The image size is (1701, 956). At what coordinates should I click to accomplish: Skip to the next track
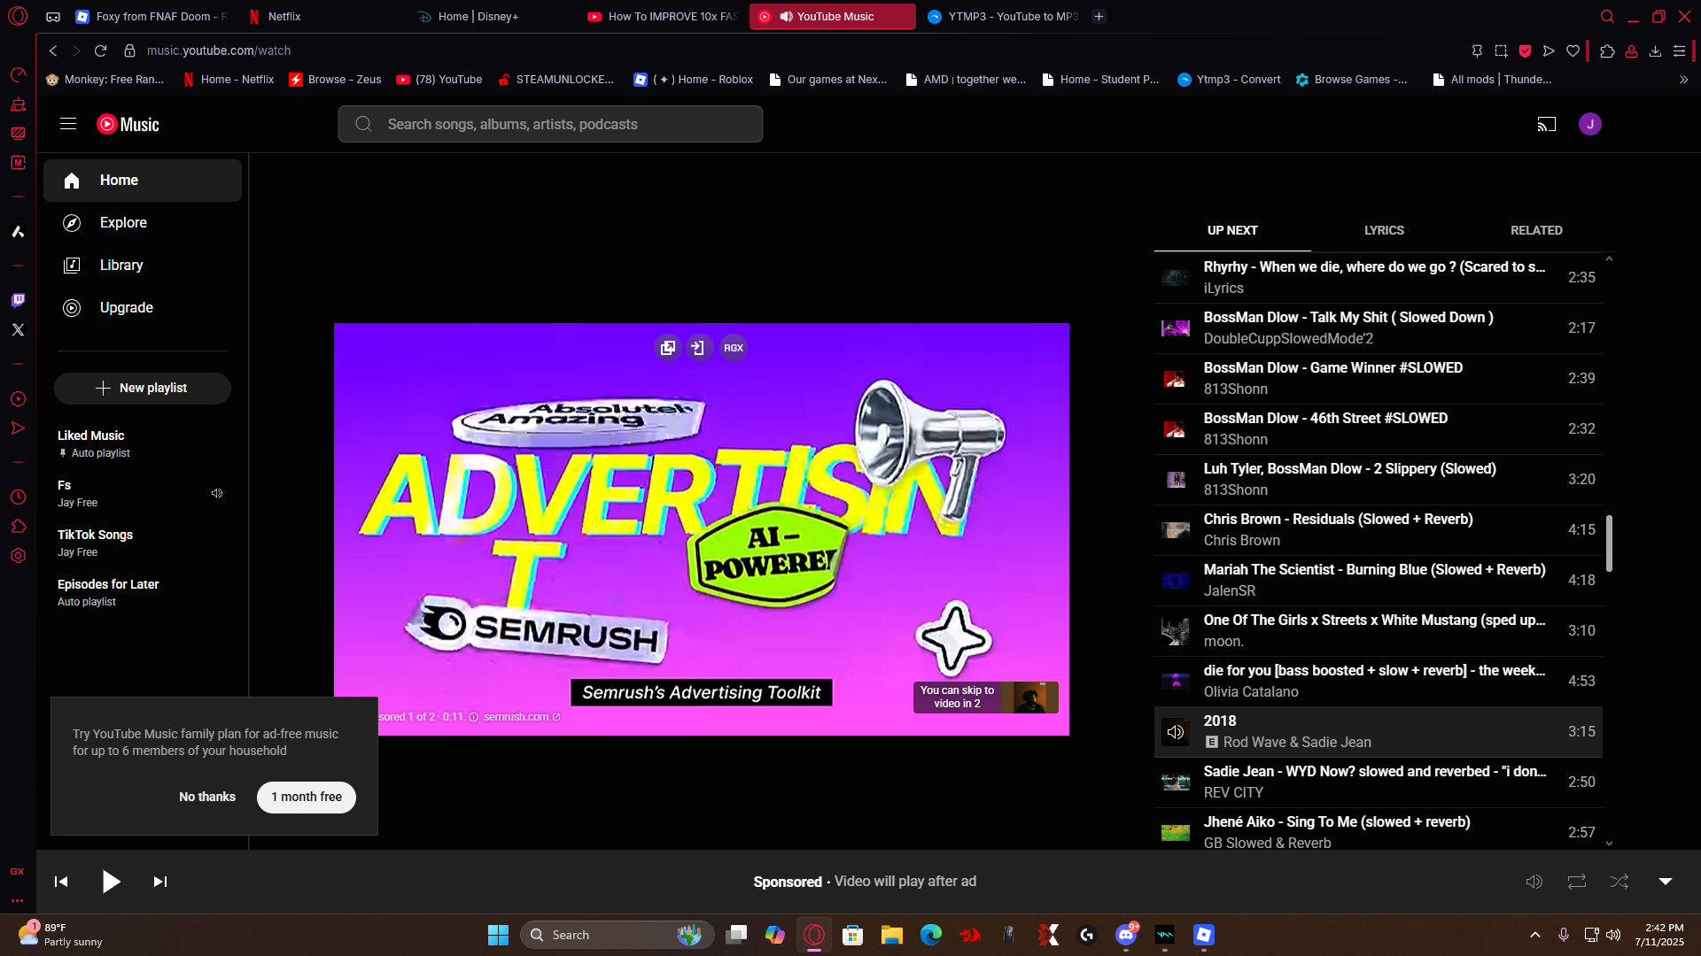(159, 882)
